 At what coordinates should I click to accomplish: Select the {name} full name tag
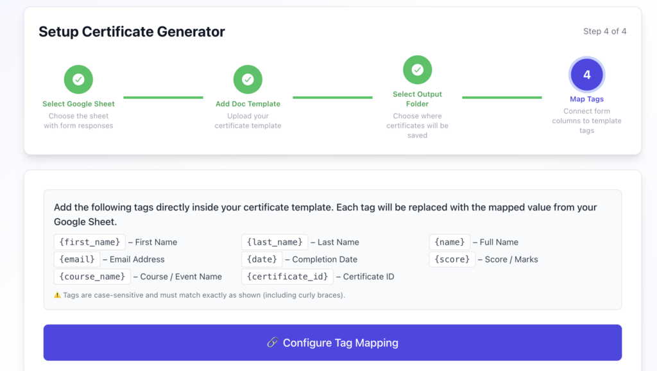point(449,242)
